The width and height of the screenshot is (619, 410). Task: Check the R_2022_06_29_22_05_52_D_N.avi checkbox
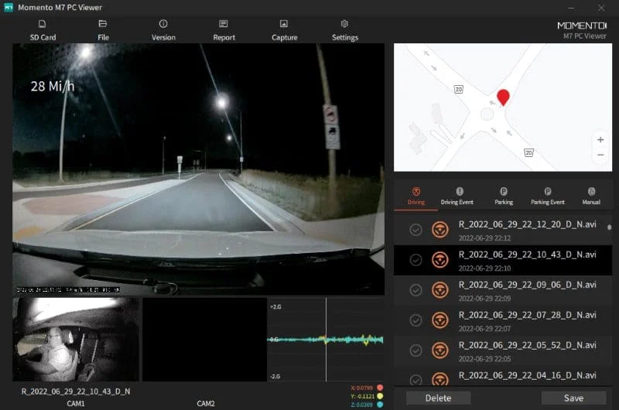coord(416,350)
